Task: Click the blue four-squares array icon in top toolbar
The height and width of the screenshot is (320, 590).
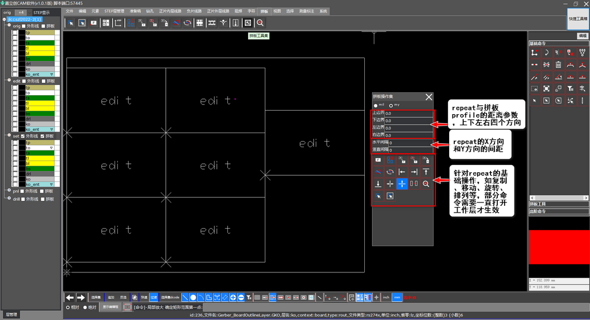Action: tap(131, 23)
